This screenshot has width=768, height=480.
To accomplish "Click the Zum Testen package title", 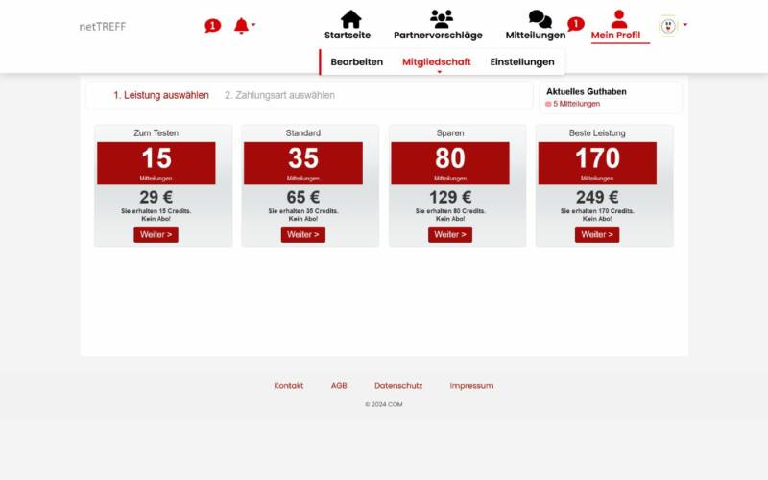I will (x=156, y=133).
